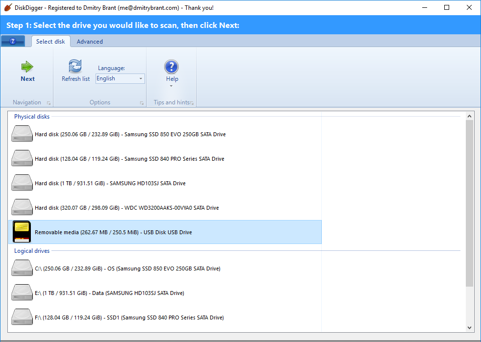Click the scroll down arrow of the drive list
This screenshot has height=342, width=481.
coord(469,327)
